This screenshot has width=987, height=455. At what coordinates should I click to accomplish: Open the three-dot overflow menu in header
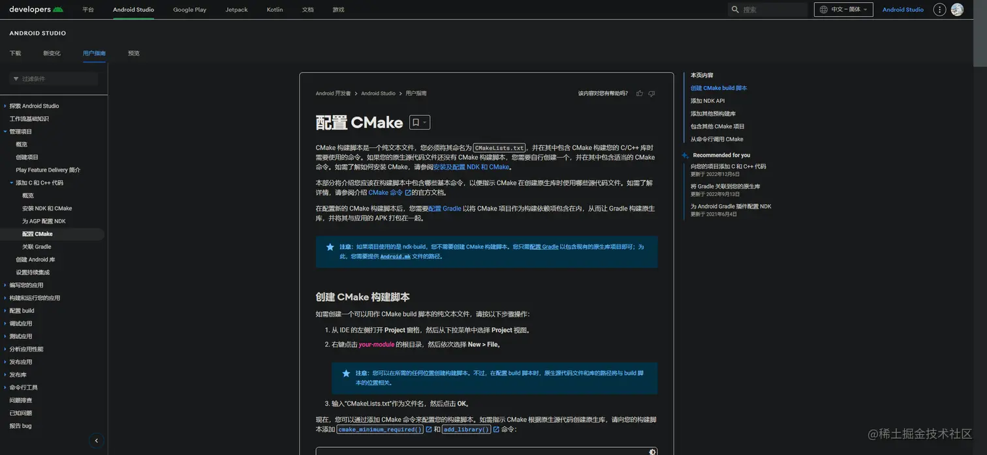tap(939, 10)
